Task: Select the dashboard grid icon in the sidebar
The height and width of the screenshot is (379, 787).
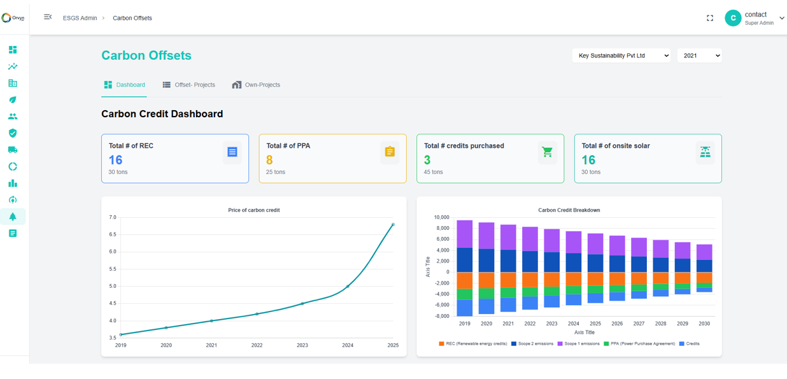Action: [13, 49]
